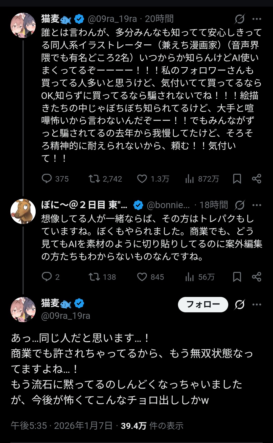Like the tweet with 1.3万 likes

142,179
